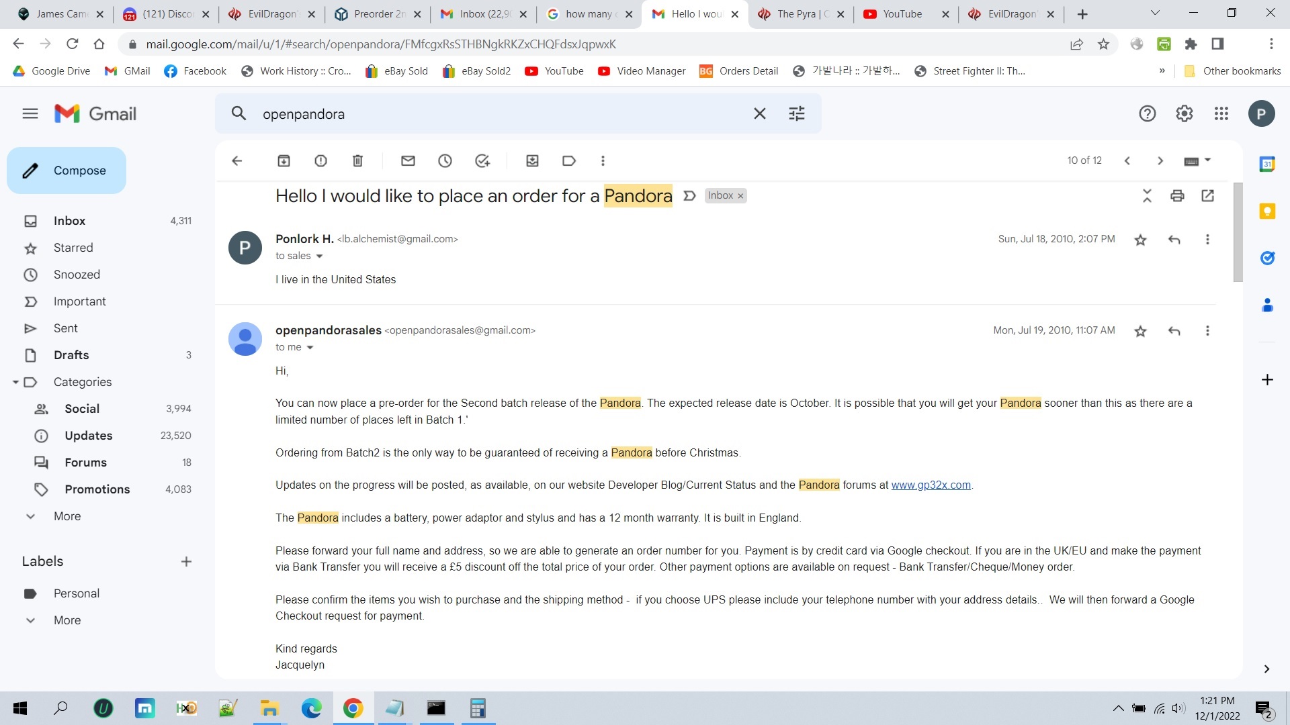Report this email as spam
Screen dimensions: 1290x725
(320, 160)
